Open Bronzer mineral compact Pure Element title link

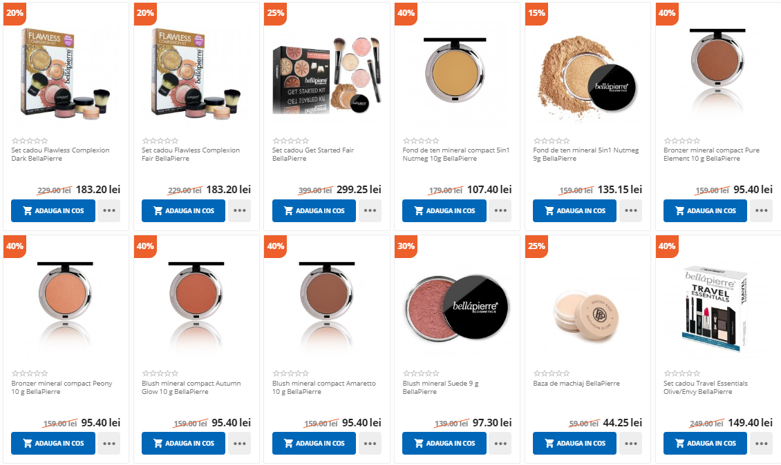711,154
